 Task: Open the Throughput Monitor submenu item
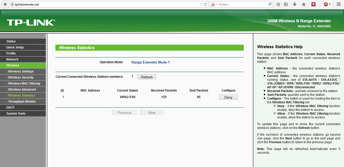point(22,102)
